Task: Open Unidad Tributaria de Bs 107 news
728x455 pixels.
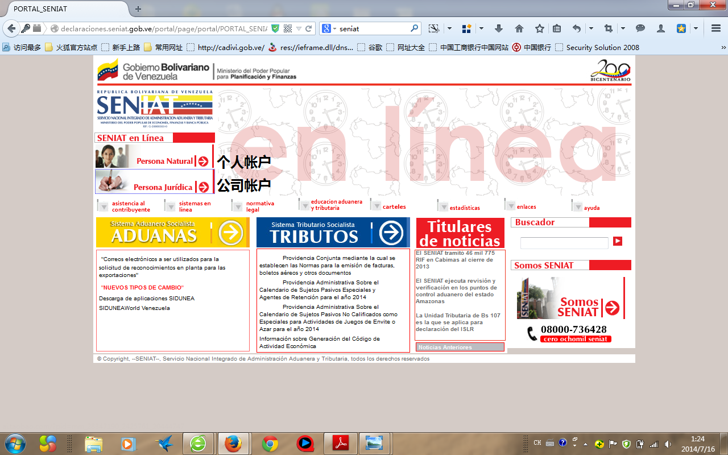Action: pos(458,322)
